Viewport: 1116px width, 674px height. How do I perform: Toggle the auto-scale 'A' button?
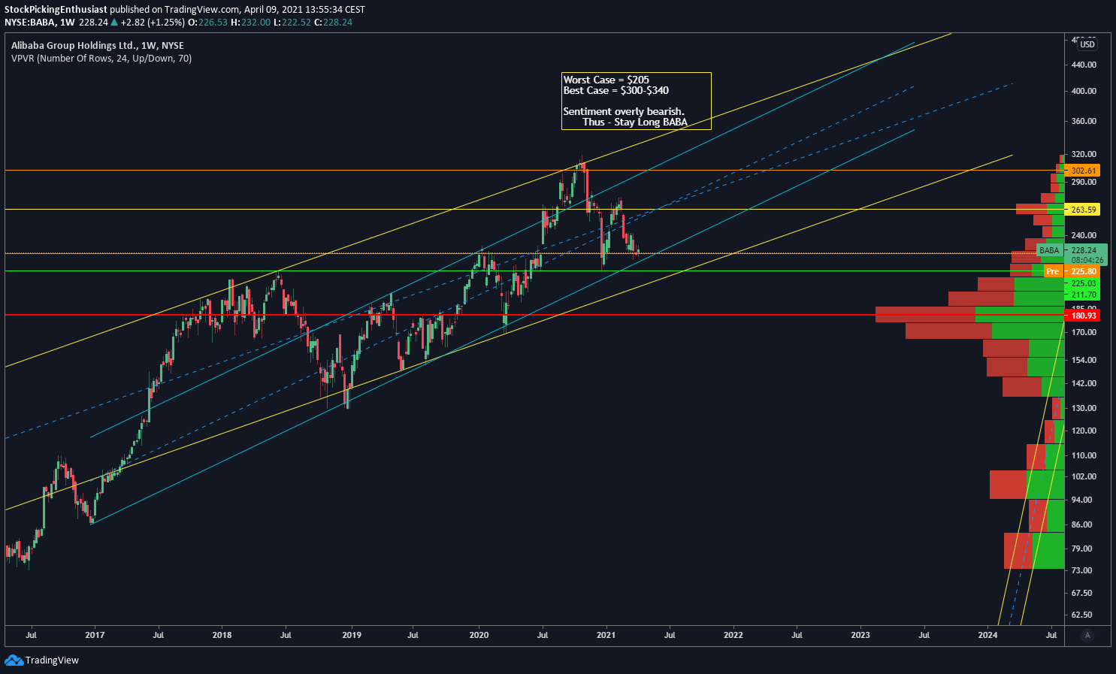click(1087, 636)
